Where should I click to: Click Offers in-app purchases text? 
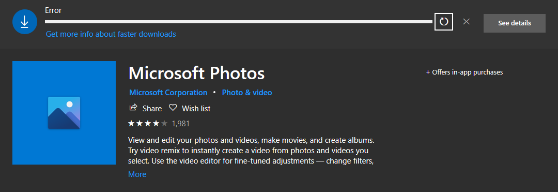(x=464, y=72)
